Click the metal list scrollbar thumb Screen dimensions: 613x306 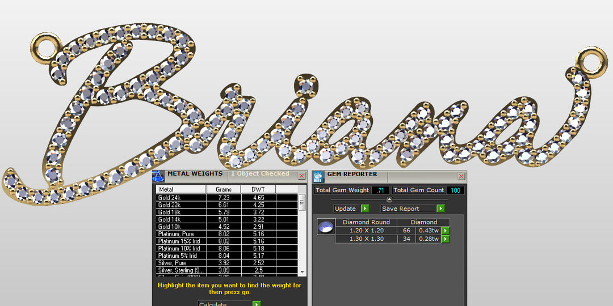pyautogui.click(x=302, y=202)
